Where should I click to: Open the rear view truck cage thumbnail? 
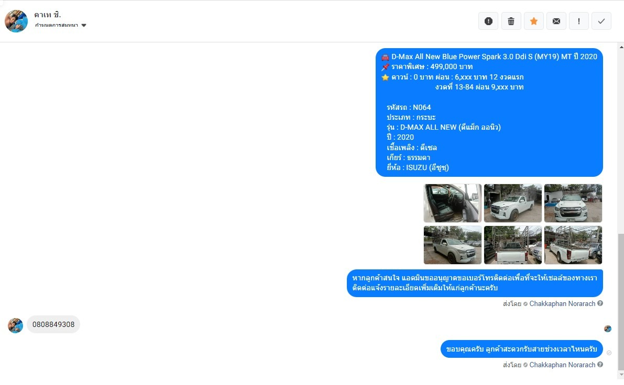pyautogui.click(x=512, y=245)
